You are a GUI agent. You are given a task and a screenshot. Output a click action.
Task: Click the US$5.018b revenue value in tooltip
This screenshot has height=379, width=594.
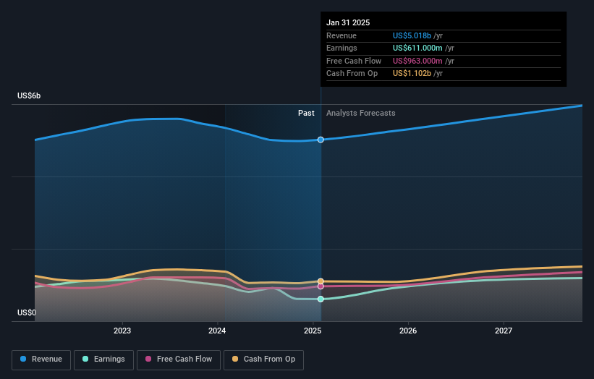point(412,35)
